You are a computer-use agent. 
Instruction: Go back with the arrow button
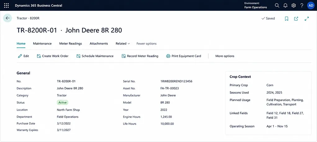coord(7,18)
